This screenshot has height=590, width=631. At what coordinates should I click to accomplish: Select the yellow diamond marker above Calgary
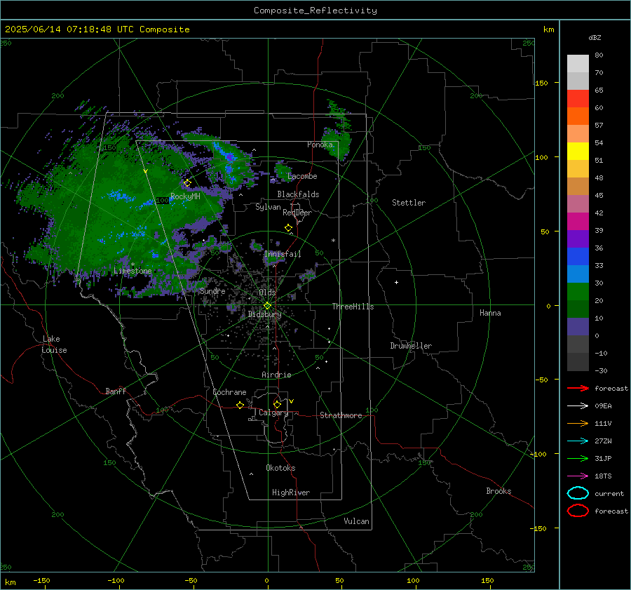[277, 404]
